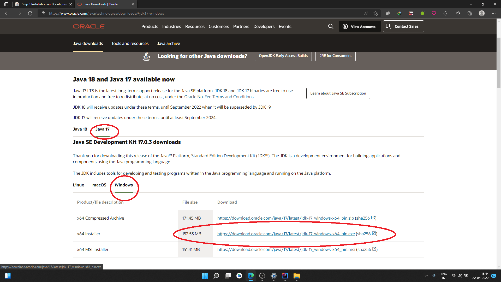Click JRE for Consumers button
Image resolution: width=501 pixels, height=282 pixels.
[335, 56]
